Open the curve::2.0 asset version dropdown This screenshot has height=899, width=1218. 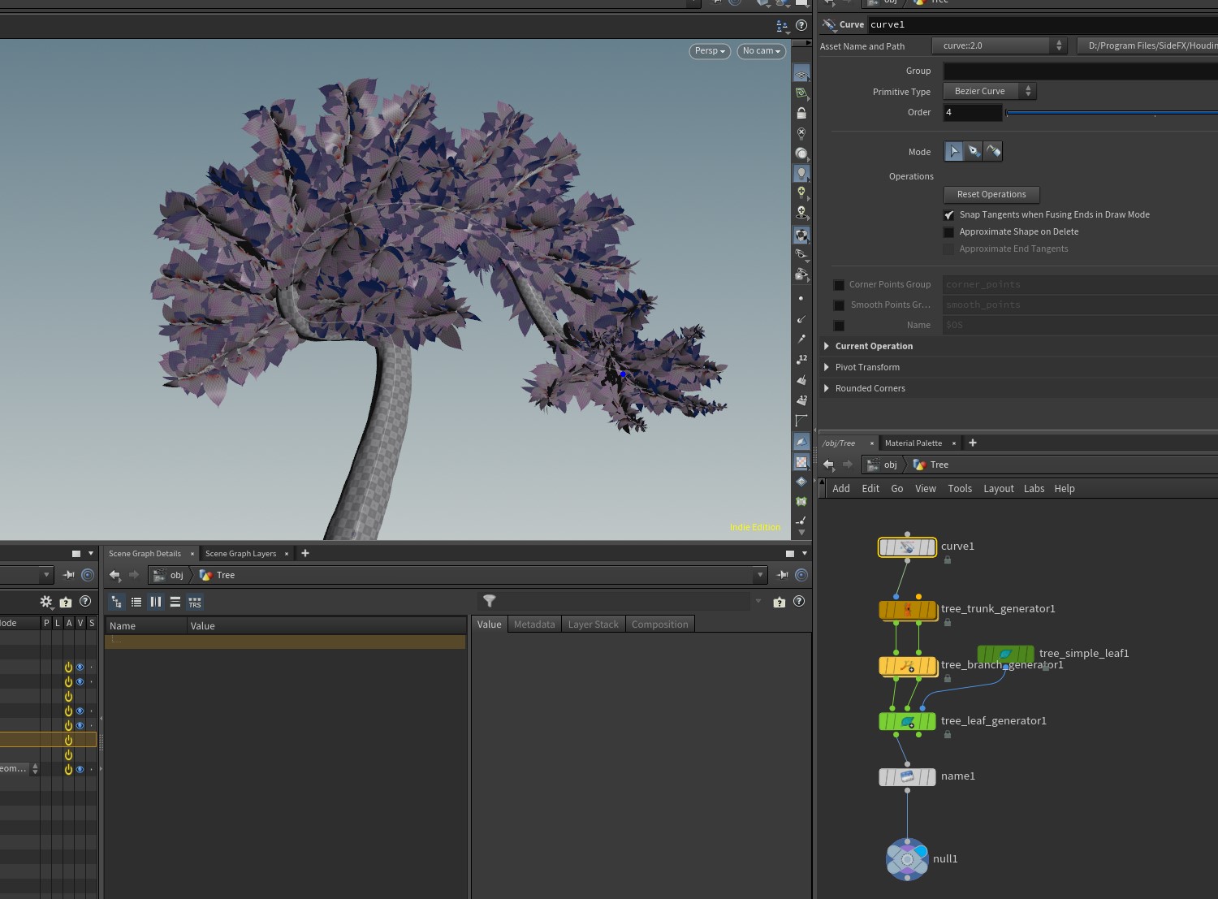(x=999, y=45)
